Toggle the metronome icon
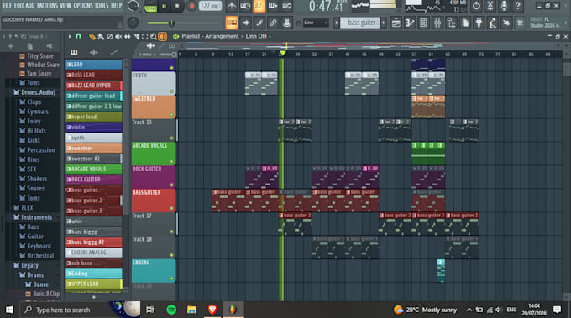 tap(231, 6)
